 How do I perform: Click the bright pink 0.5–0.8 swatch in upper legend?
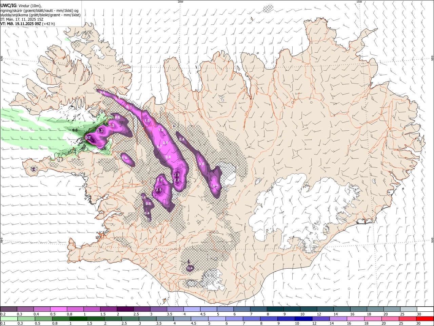[x=59, y=309]
